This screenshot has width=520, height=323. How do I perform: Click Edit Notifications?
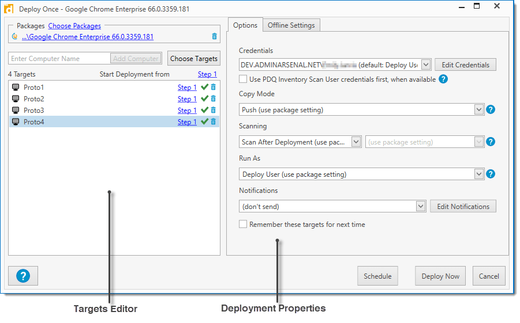pyautogui.click(x=463, y=206)
